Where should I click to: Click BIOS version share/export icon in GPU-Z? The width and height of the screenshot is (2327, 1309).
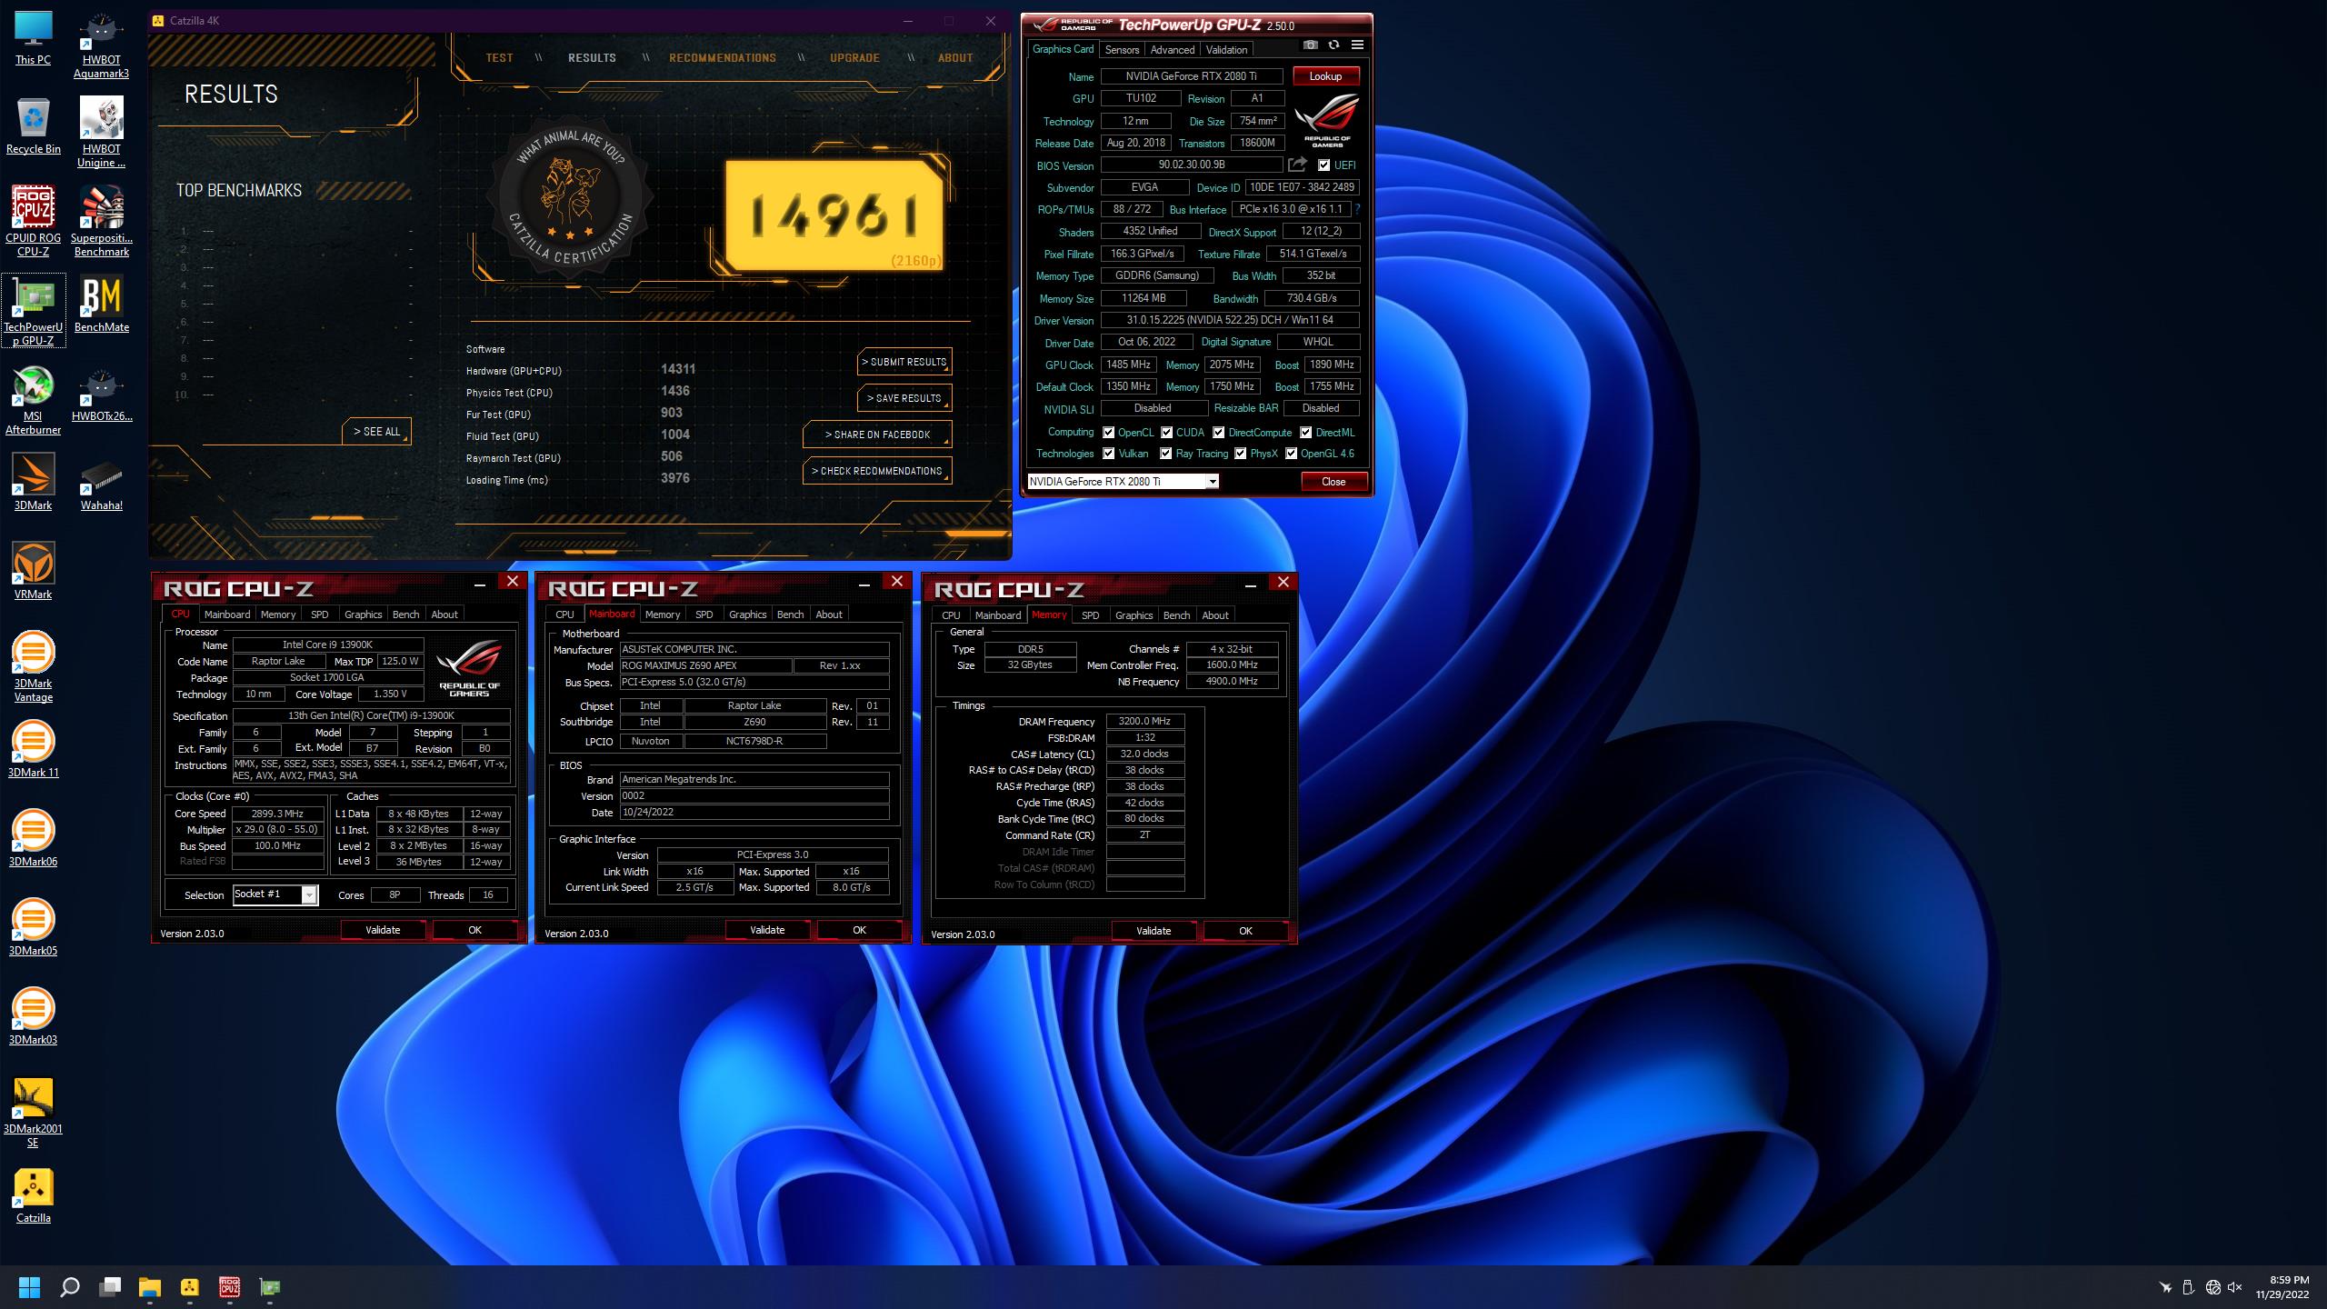pyautogui.click(x=1297, y=165)
